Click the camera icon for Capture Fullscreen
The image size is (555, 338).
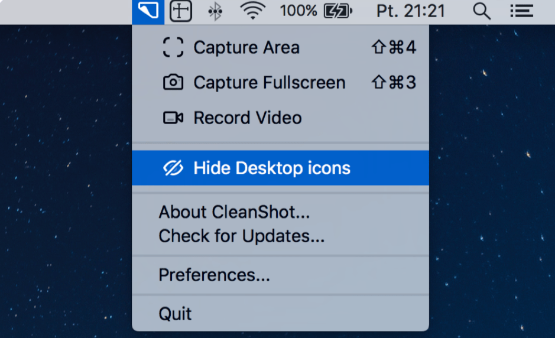pos(173,83)
